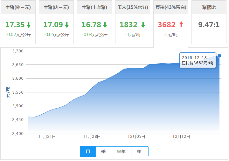
Task: Click the down arrow beside 17.09
Action: click(67, 25)
